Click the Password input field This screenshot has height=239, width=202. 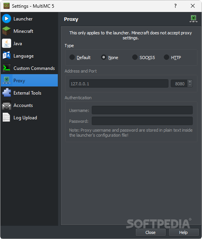pyautogui.click(x=142, y=121)
